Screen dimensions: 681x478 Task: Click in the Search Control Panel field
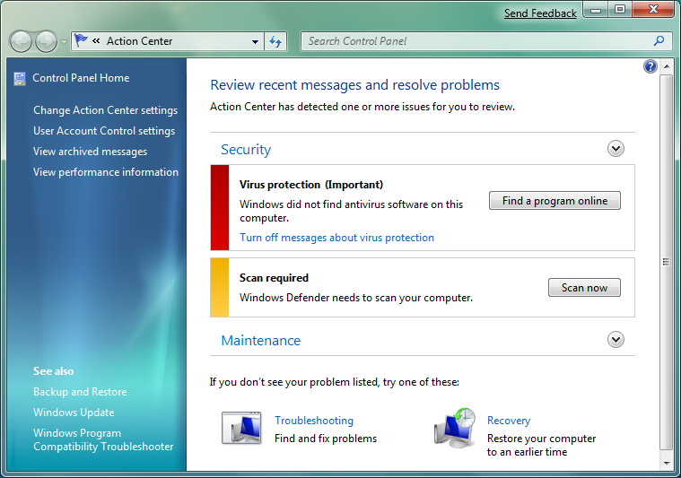476,41
